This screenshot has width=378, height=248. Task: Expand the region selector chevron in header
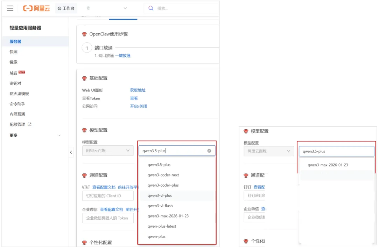click(x=125, y=8)
